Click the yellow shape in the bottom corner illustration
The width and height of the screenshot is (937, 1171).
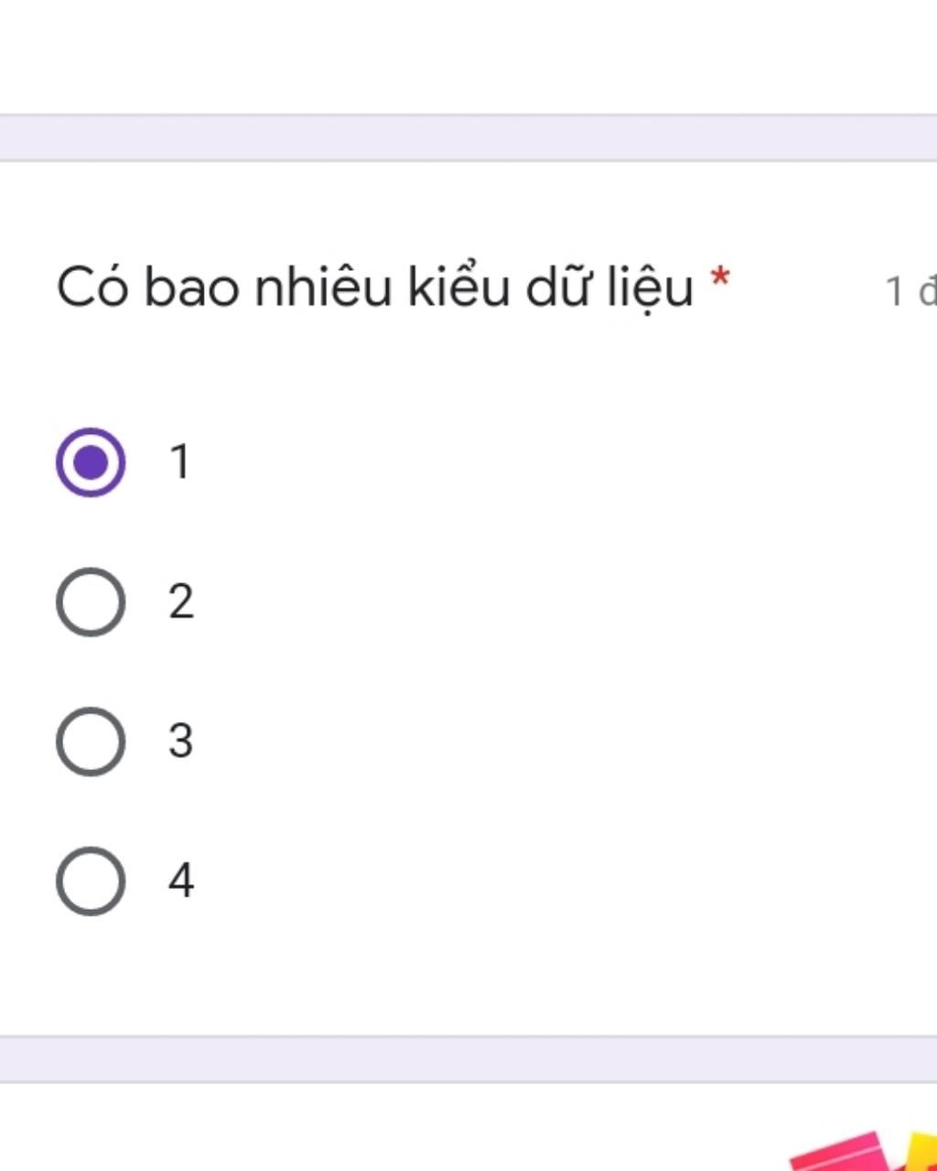pos(921,1152)
